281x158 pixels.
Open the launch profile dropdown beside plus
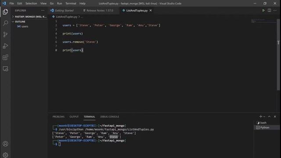coord(264,117)
